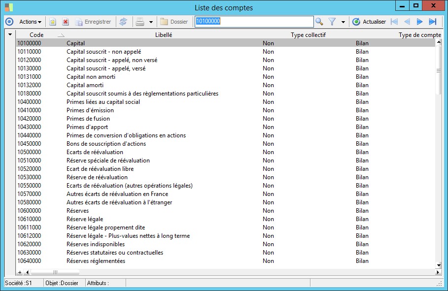
Task: Select row Bons de souscription d'actions
Action: pyautogui.click(x=226, y=144)
